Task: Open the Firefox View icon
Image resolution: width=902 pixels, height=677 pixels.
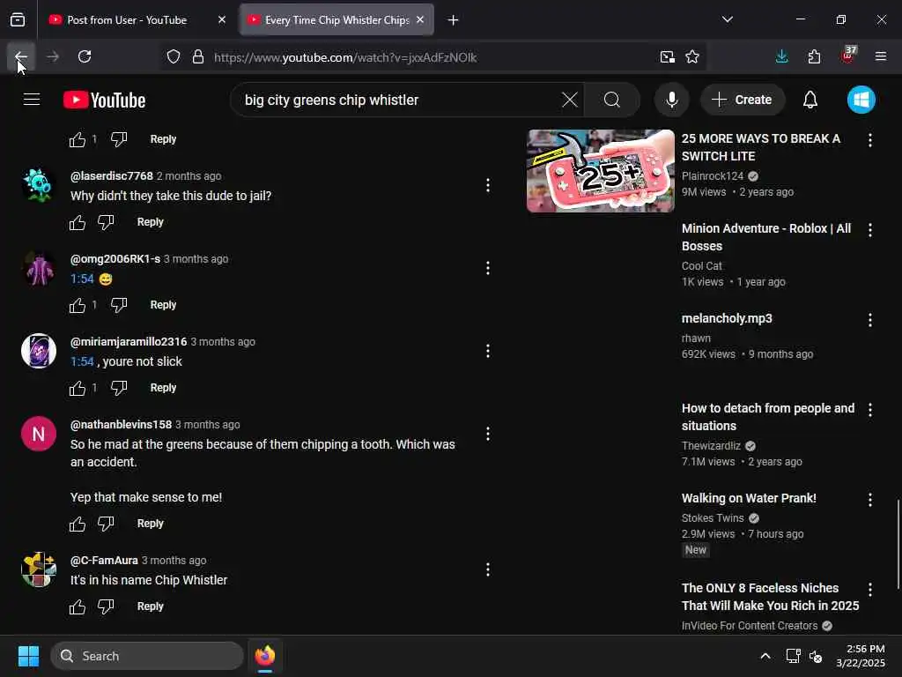Action: coord(18,20)
